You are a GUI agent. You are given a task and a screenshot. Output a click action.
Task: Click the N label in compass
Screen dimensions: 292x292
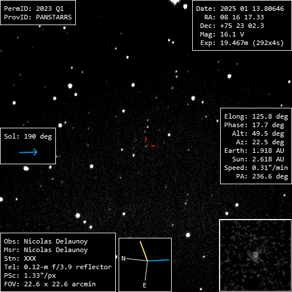123,258
